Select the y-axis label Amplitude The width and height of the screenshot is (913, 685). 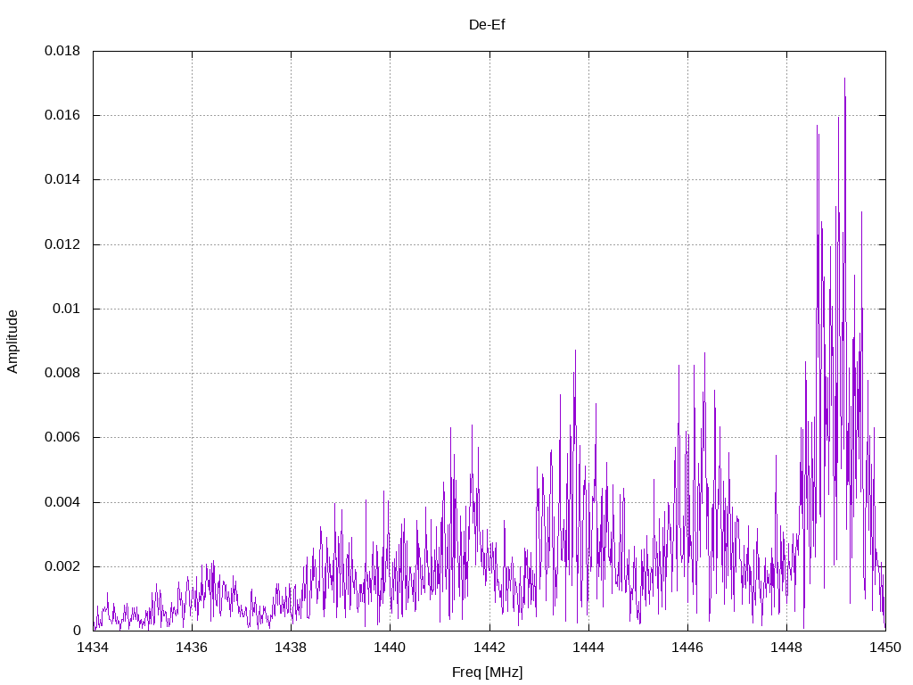pyautogui.click(x=12, y=342)
